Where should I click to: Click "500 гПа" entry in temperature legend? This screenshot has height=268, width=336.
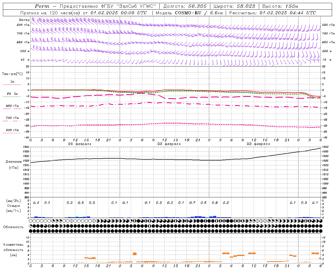(12, 130)
